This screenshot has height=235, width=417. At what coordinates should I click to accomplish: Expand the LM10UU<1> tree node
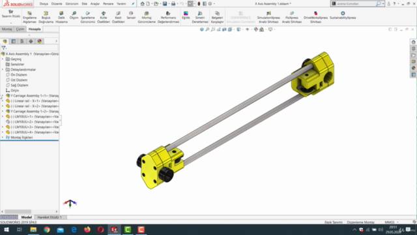(3, 116)
